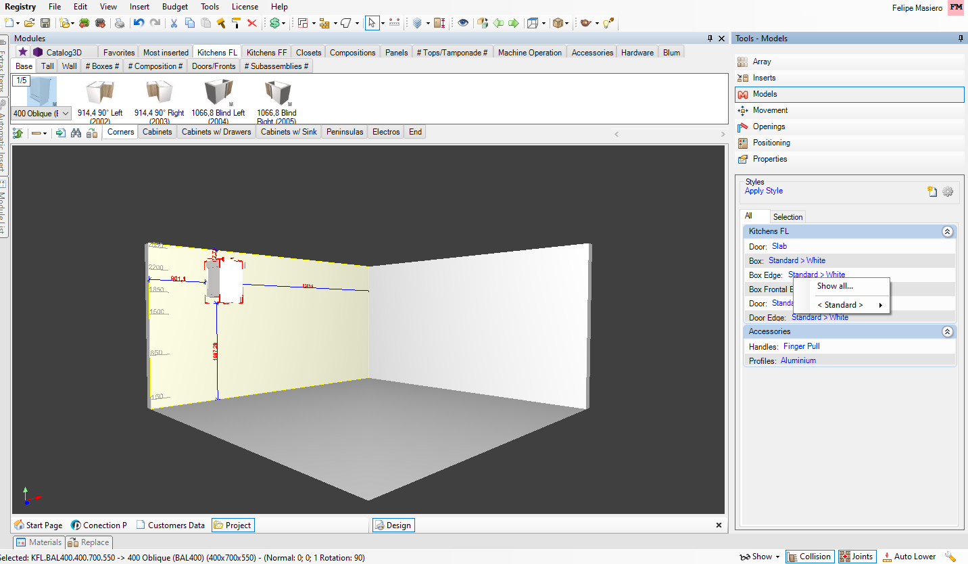Open the Openings tool panel
Screen dimensions: 968x564
850,126
